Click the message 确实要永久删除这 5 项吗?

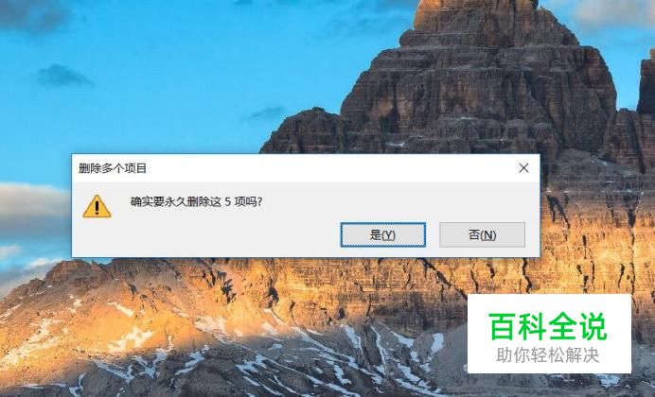pyautogui.click(x=196, y=202)
